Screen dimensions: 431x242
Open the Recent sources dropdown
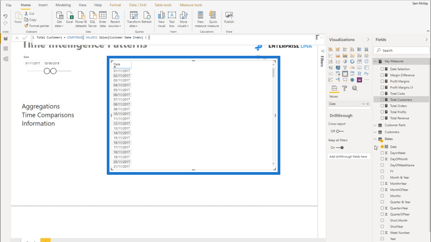pos(115,19)
